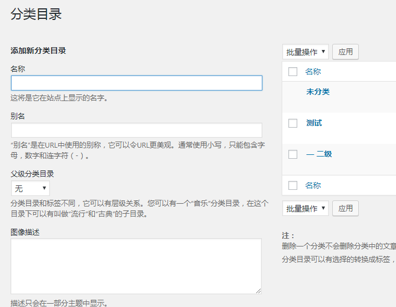Check the box for 二级 category

click(x=293, y=154)
